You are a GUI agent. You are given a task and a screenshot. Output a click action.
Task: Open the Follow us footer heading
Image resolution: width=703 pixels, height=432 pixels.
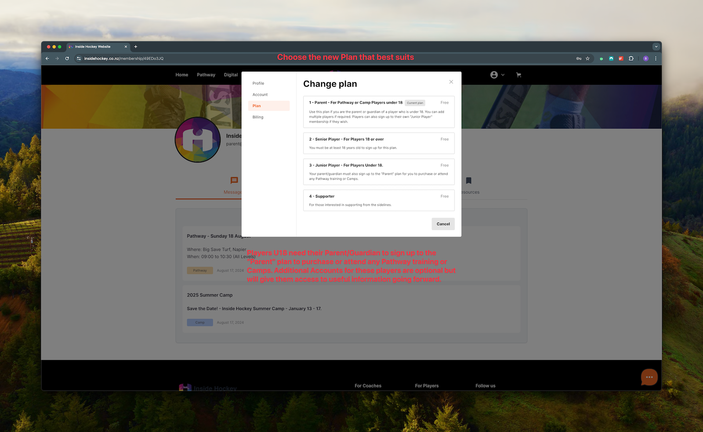(x=485, y=386)
